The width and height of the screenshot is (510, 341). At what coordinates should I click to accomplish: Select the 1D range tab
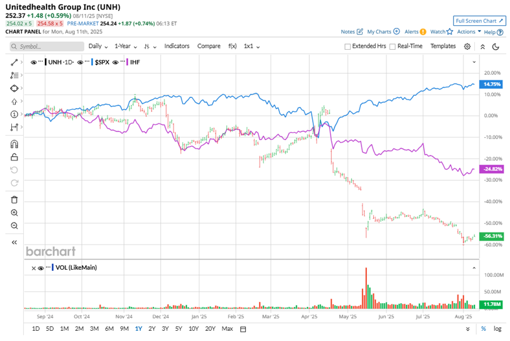[36, 329]
